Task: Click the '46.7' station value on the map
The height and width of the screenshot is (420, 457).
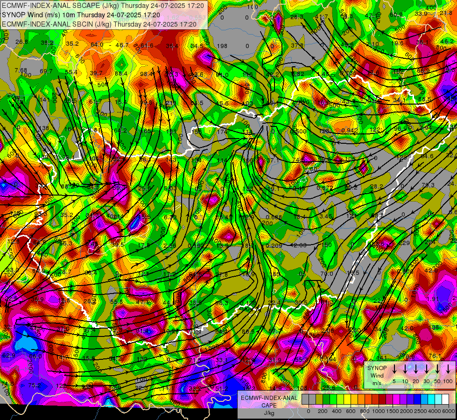Action: (122, 45)
